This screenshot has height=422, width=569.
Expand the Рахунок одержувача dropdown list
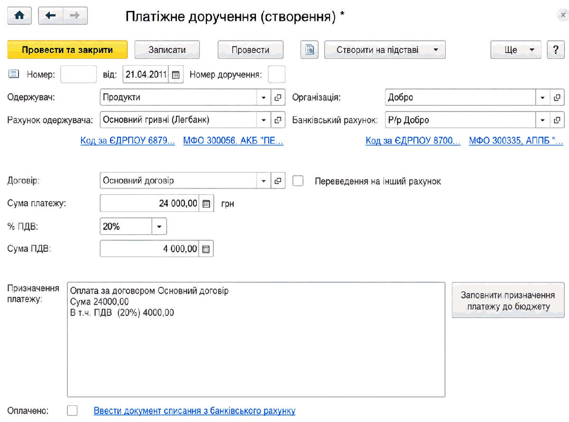tap(264, 120)
